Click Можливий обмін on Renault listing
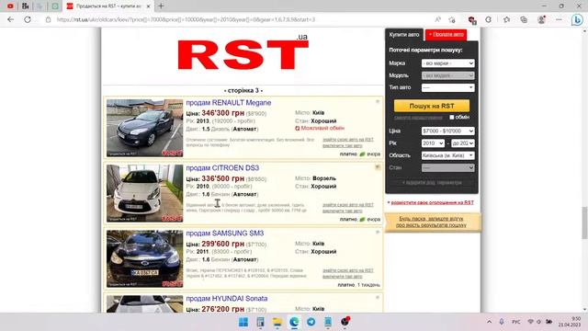 320,129
